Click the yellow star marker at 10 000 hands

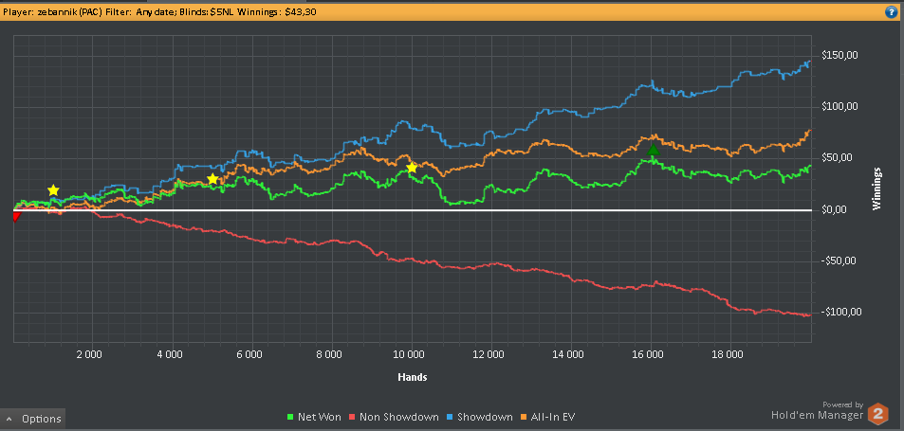(x=412, y=168)
